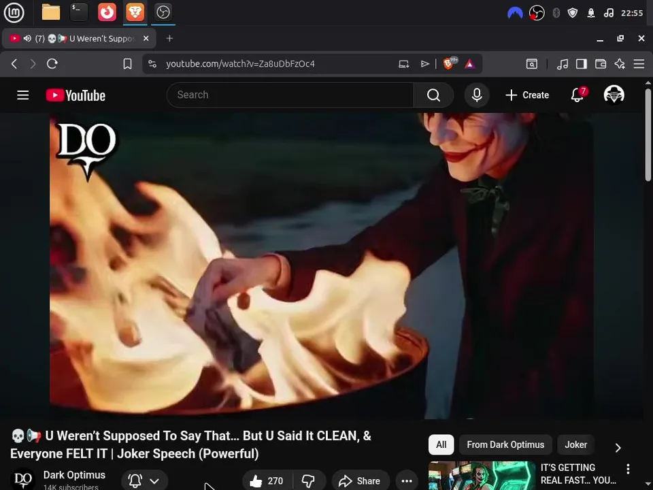Toggle the browser sidebar panel
This screenshot has height=490, width=653.
pyautogui.click(x=582, y=64)
